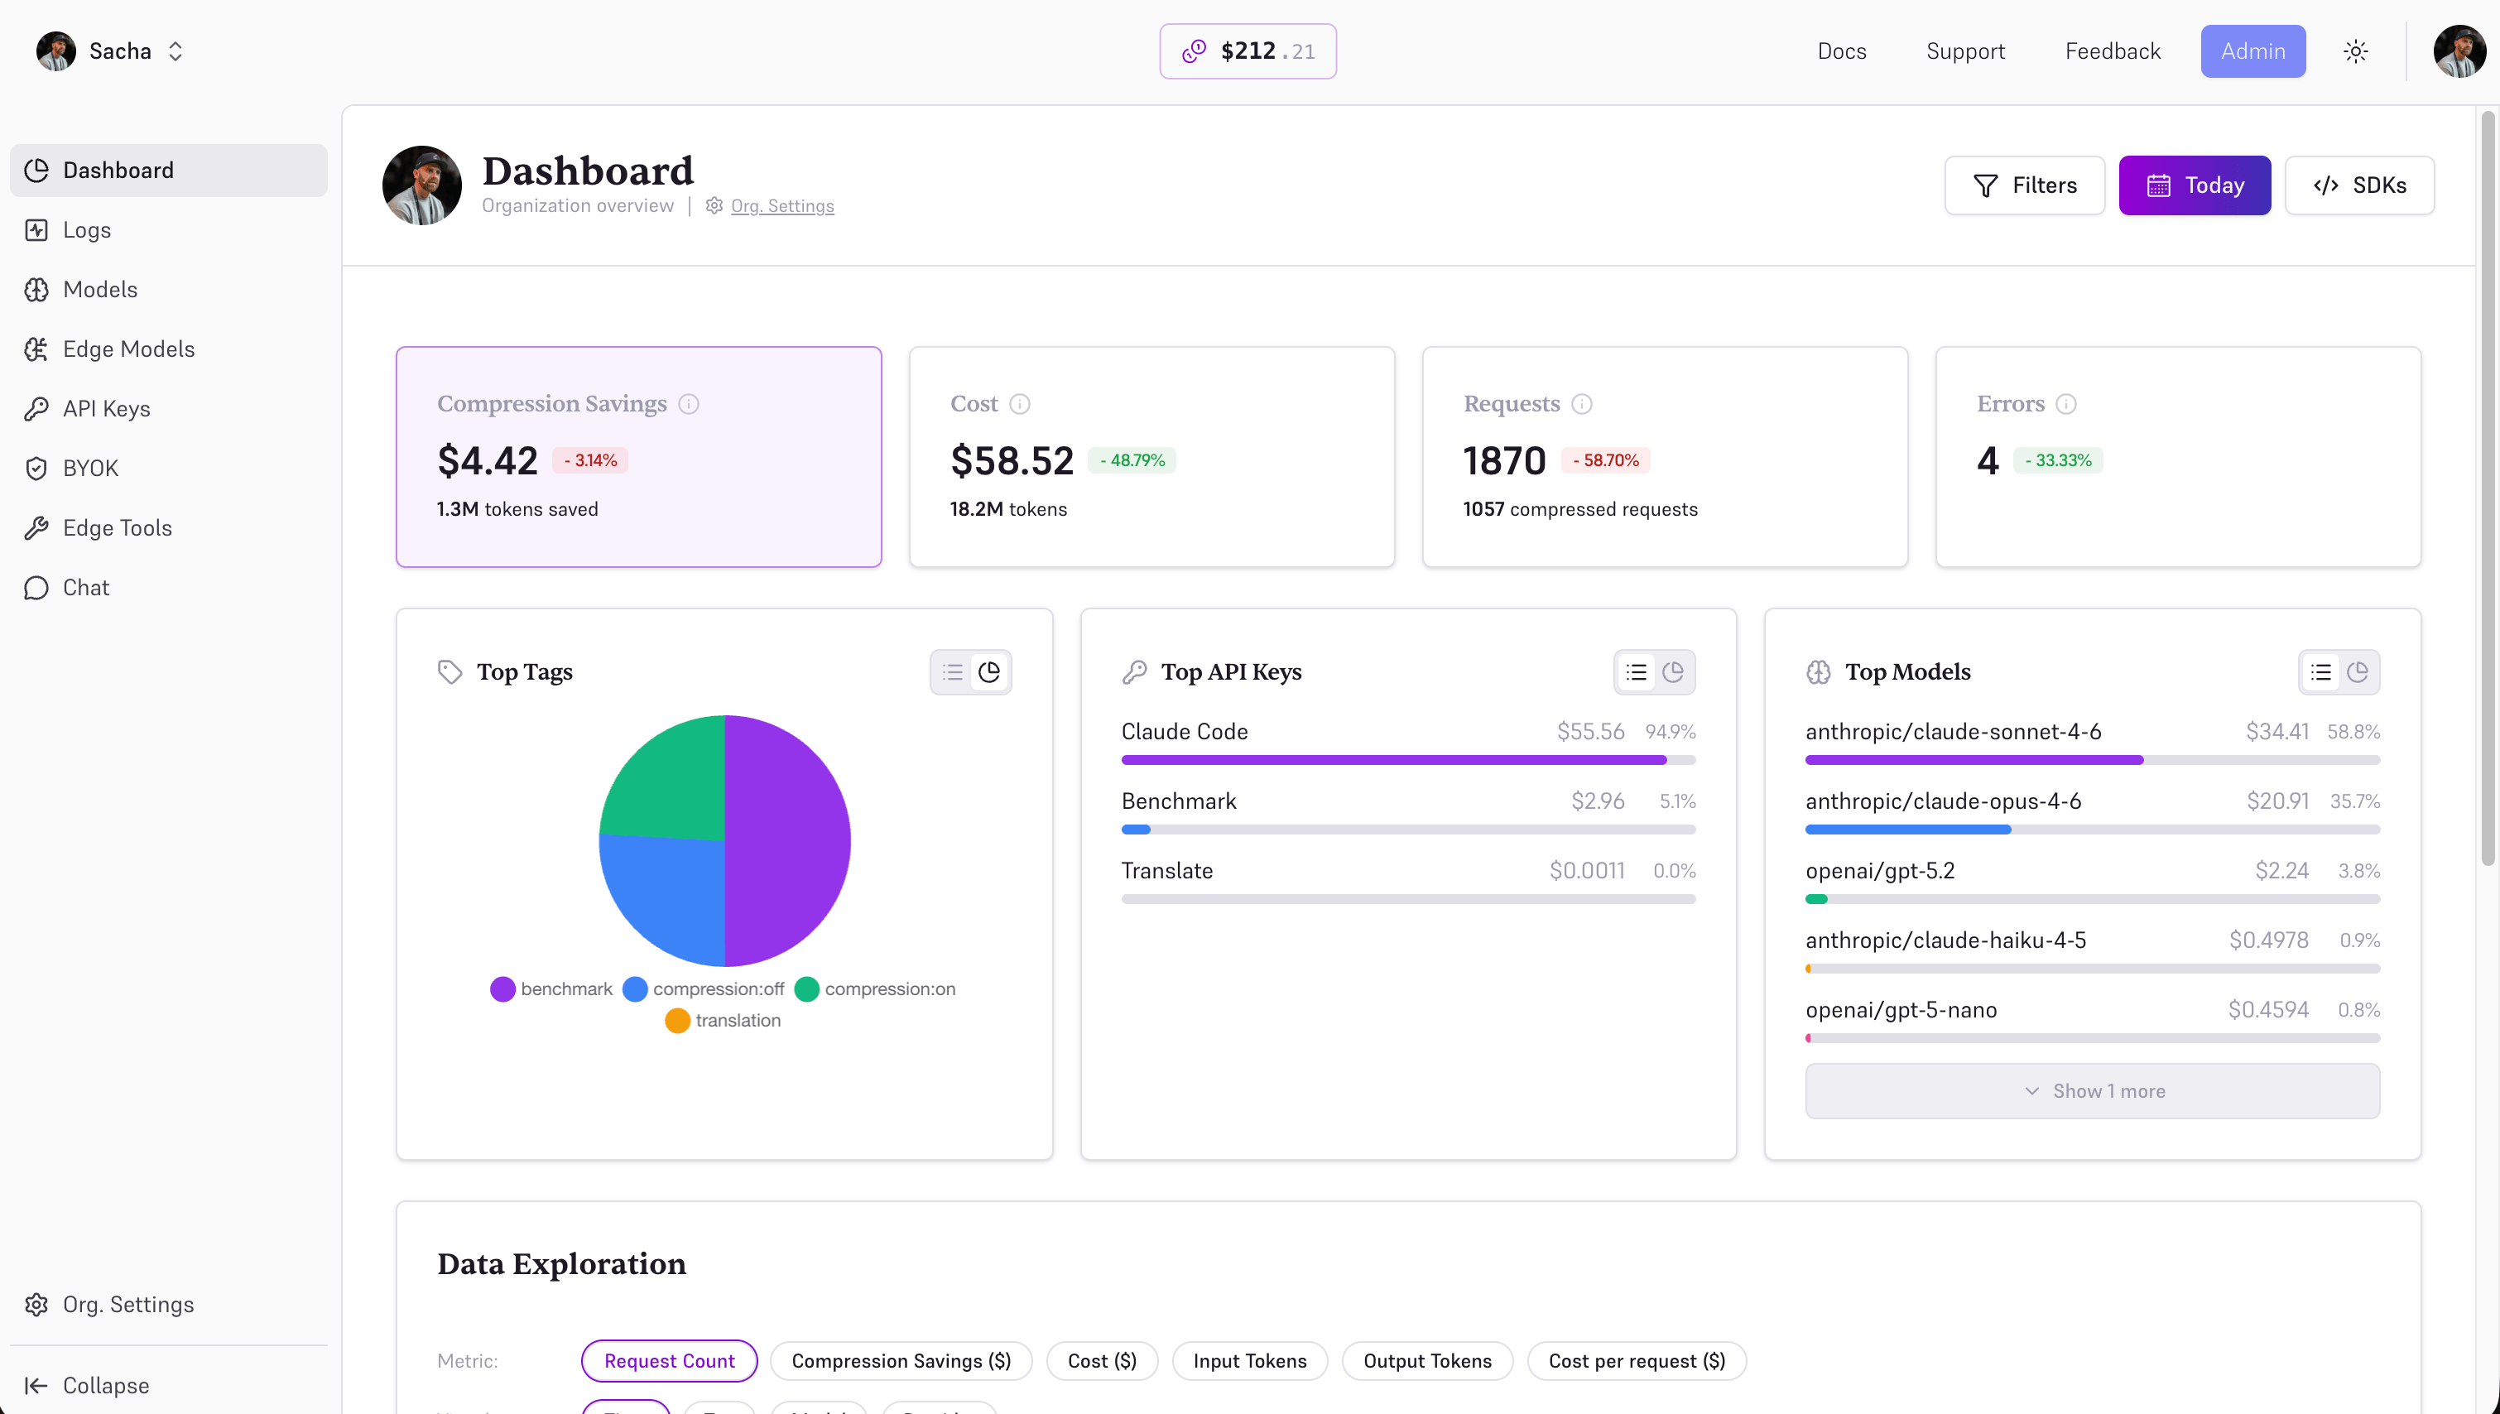Open the Filters button

pyautogui.click(x=2024, y=185)
